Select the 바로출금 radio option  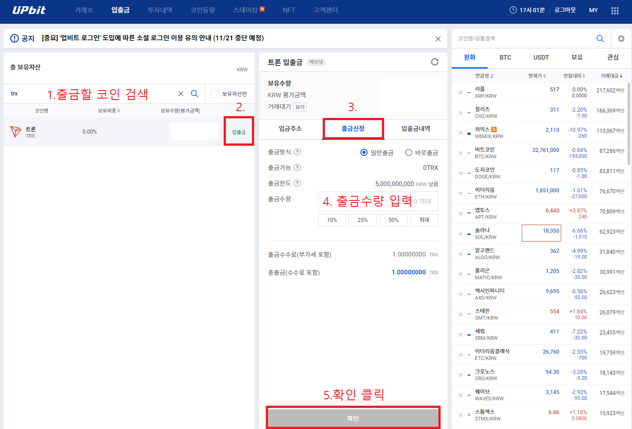point(409,152)
